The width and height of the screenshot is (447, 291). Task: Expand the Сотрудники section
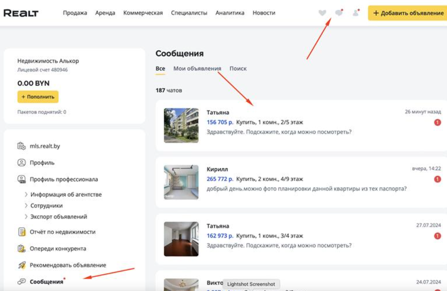[x=26, y=205]
